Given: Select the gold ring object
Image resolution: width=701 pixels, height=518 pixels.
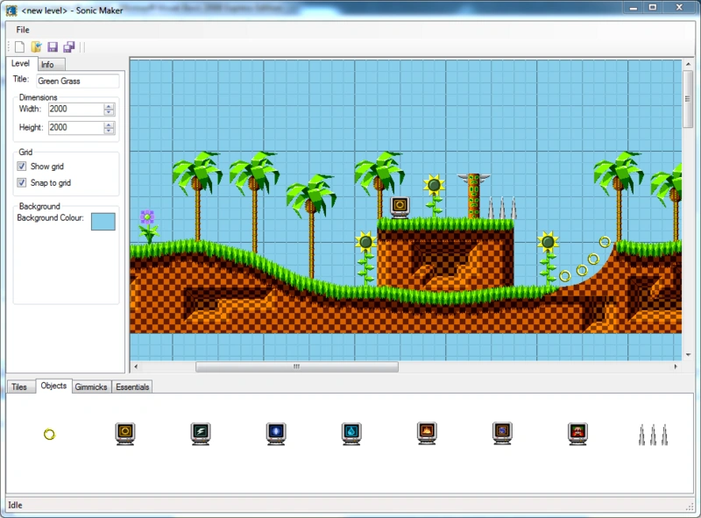Looking at the screenshot, I should 50,434.
